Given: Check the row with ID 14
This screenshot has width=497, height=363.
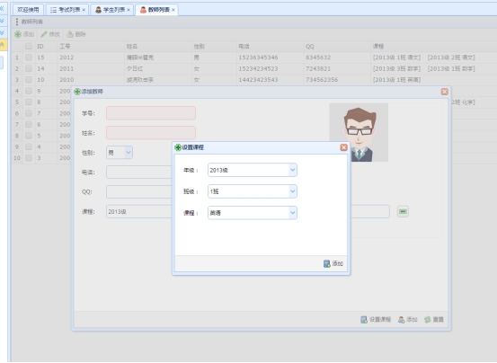Looking at the screenshot, I should click(29, 68).
